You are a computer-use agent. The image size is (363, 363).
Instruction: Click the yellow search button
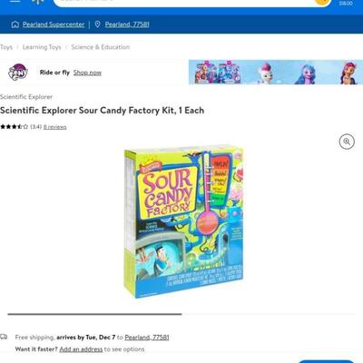(x=322, y=1)
